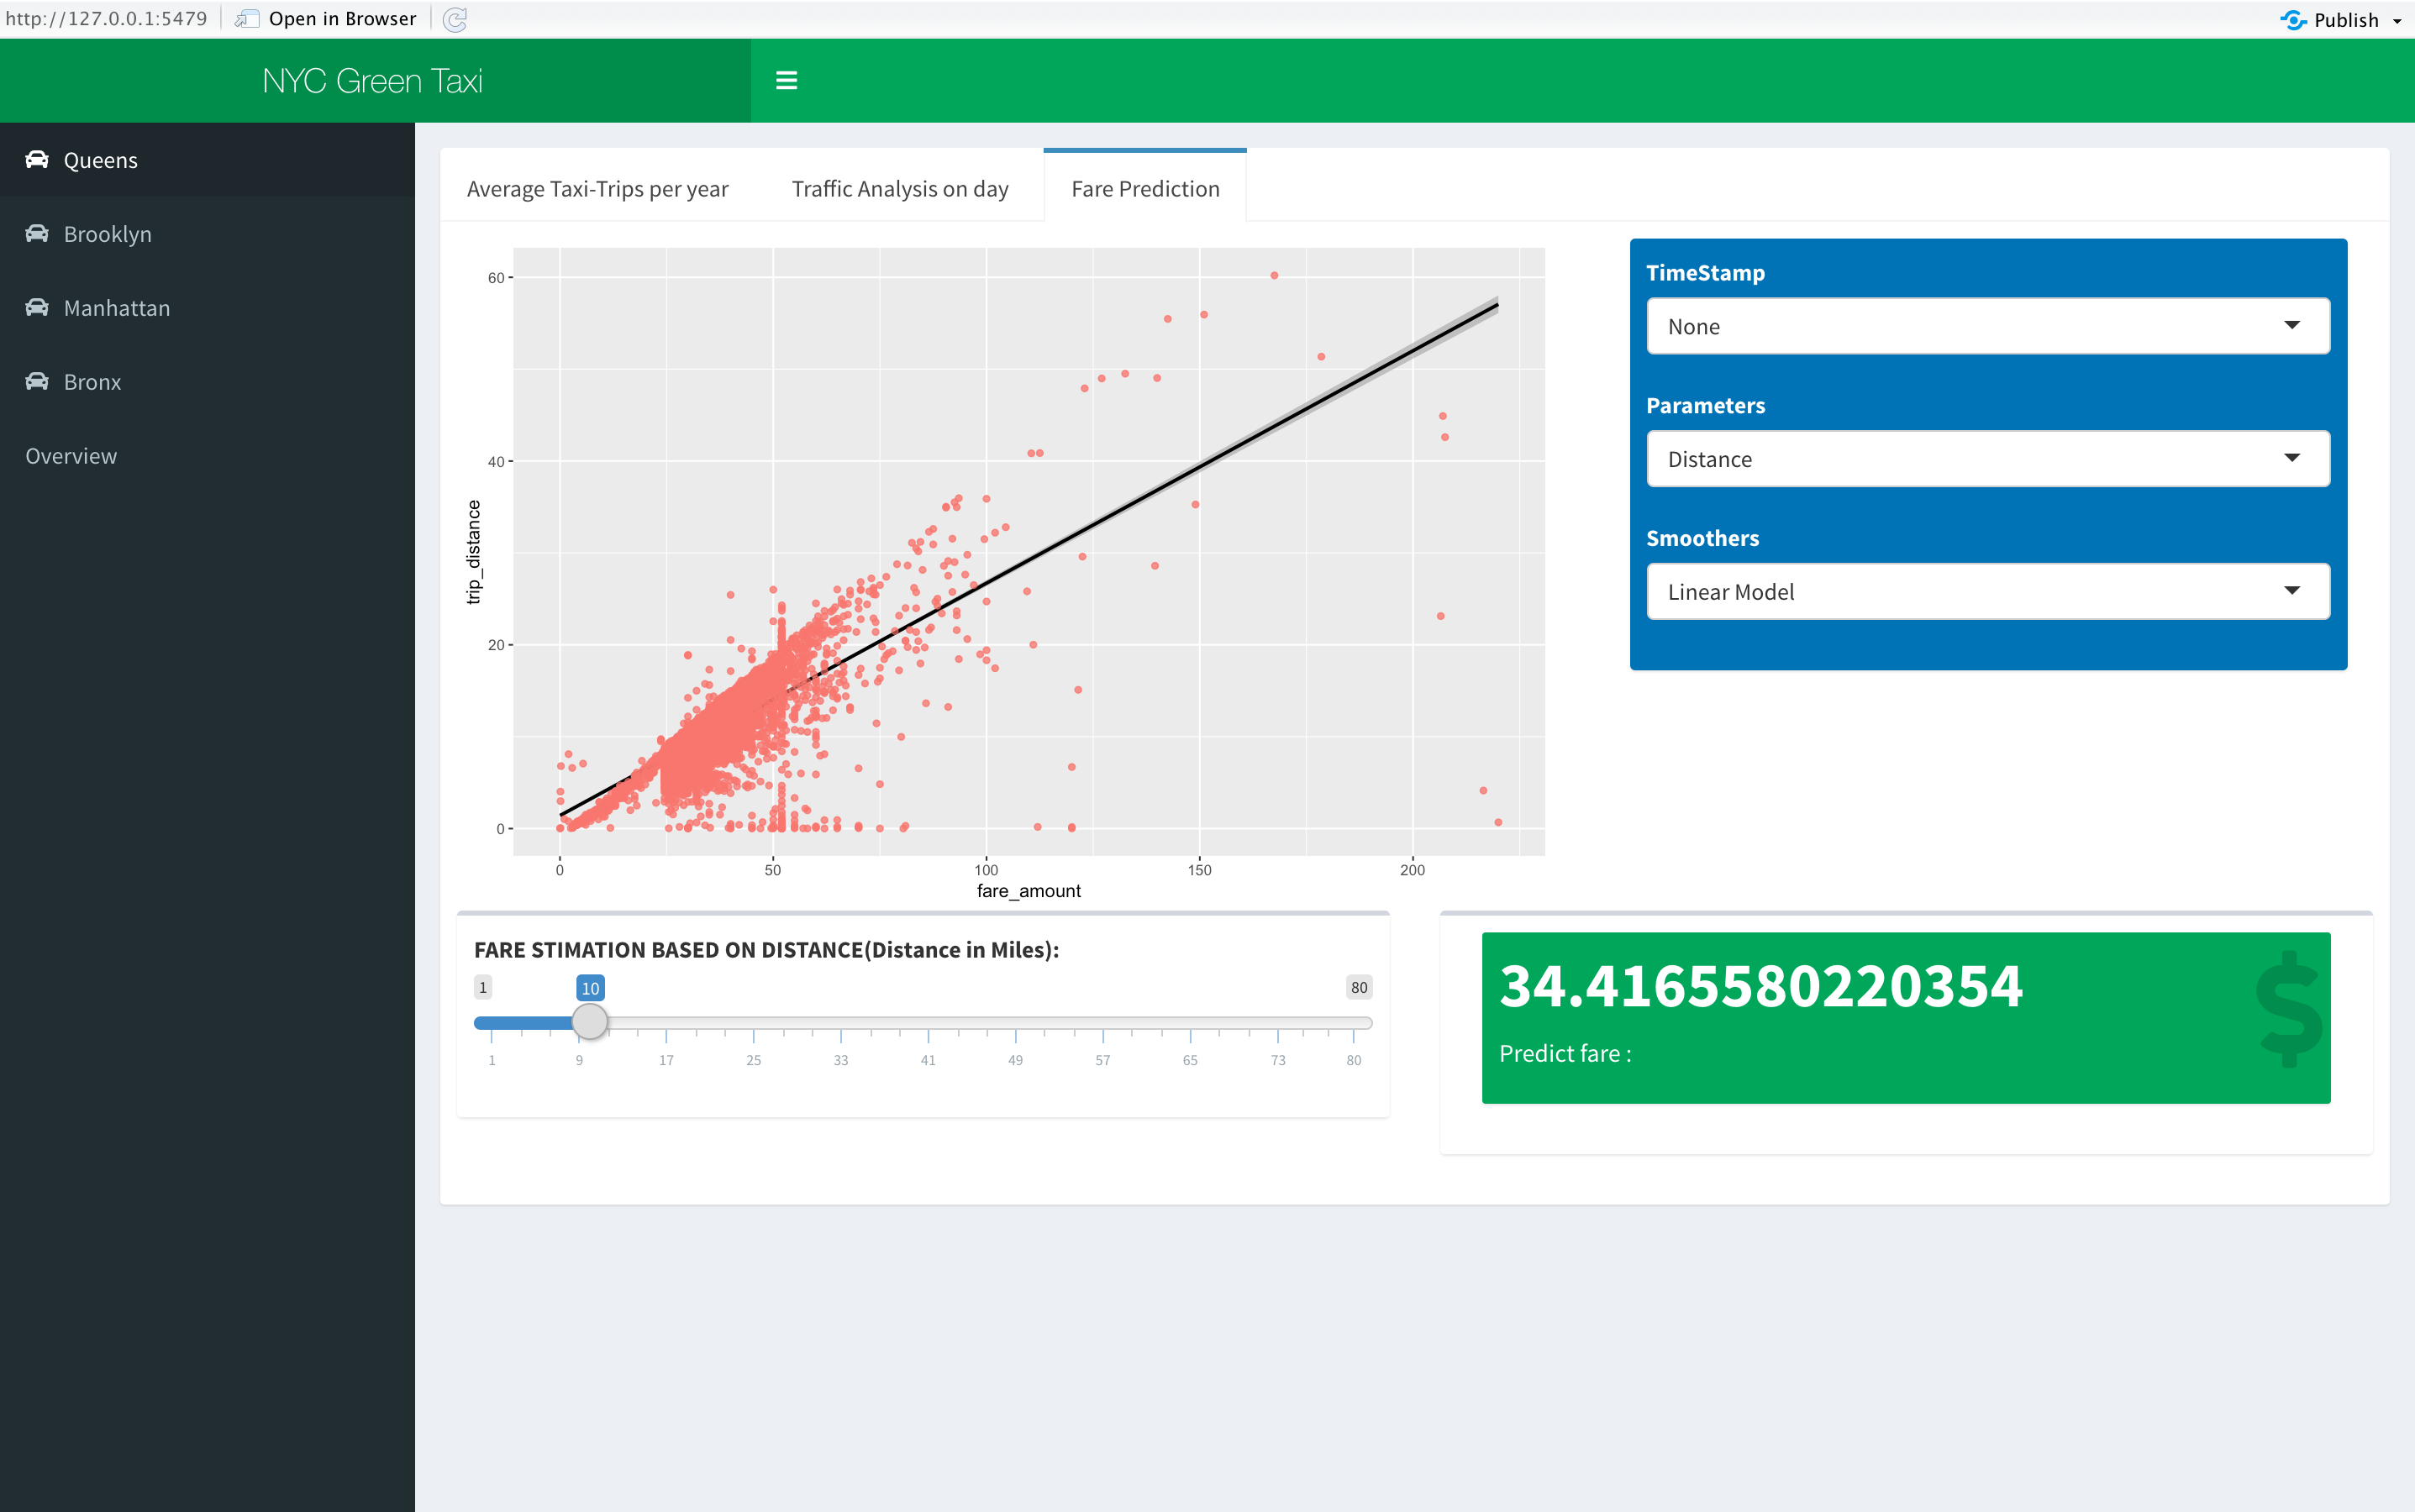Select the Manhattan taxi icon
Viewport: 2415px width, 1512px height.
(x=38, y=307)
